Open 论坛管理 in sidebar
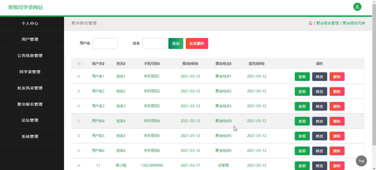The image size is (376, 170). 30,120
